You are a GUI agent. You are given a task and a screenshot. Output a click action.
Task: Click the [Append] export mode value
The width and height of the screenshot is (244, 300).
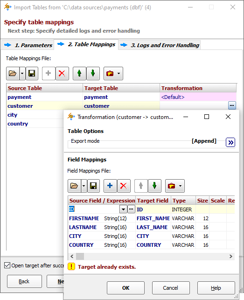click(x=204, y=141)
